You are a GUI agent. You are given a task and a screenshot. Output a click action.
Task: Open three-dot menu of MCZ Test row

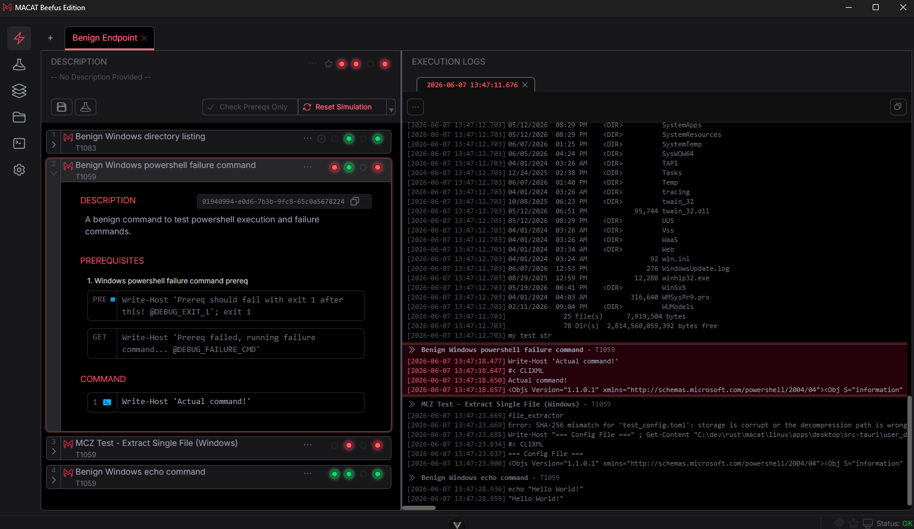(308, 445)
